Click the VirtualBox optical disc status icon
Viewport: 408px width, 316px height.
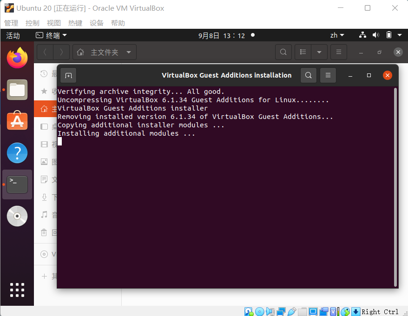tap(260, 311)
